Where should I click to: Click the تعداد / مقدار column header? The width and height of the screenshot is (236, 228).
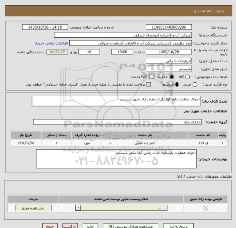pyautogui.click(x=57, y=135)
